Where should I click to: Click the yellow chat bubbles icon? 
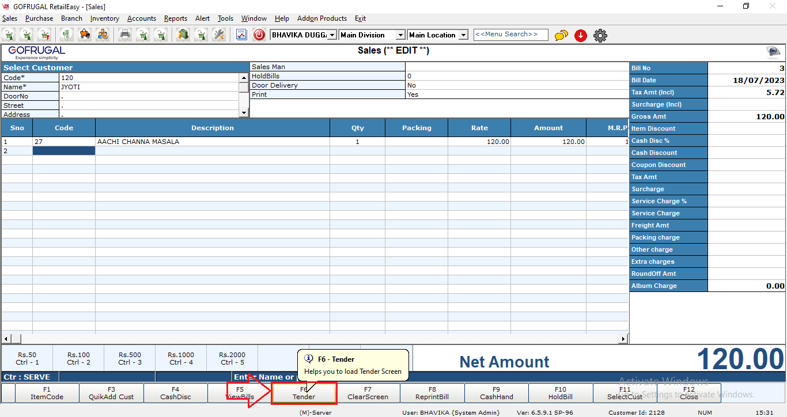click(561, 36)
